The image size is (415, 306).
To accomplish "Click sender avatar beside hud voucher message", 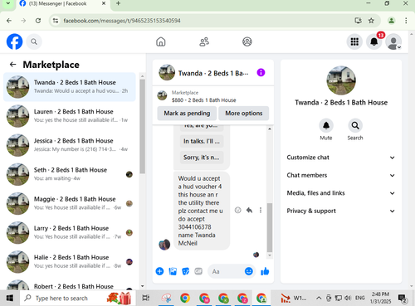I will click(x=164, y=245).
